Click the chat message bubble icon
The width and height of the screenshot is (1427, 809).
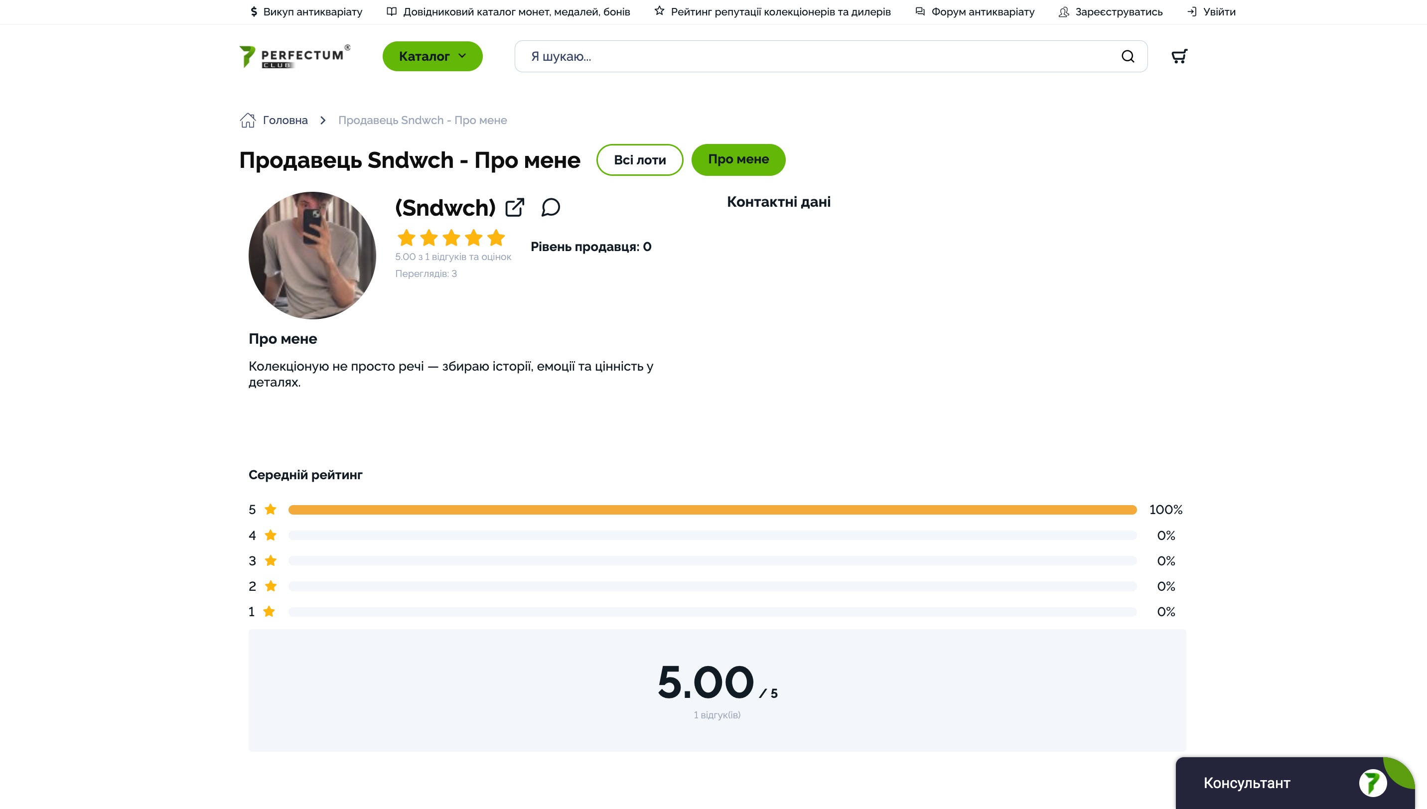(551, 207)
